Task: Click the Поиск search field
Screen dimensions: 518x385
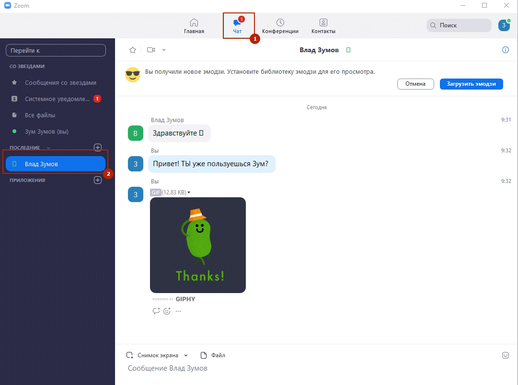Action: click(x=459, y=25)
